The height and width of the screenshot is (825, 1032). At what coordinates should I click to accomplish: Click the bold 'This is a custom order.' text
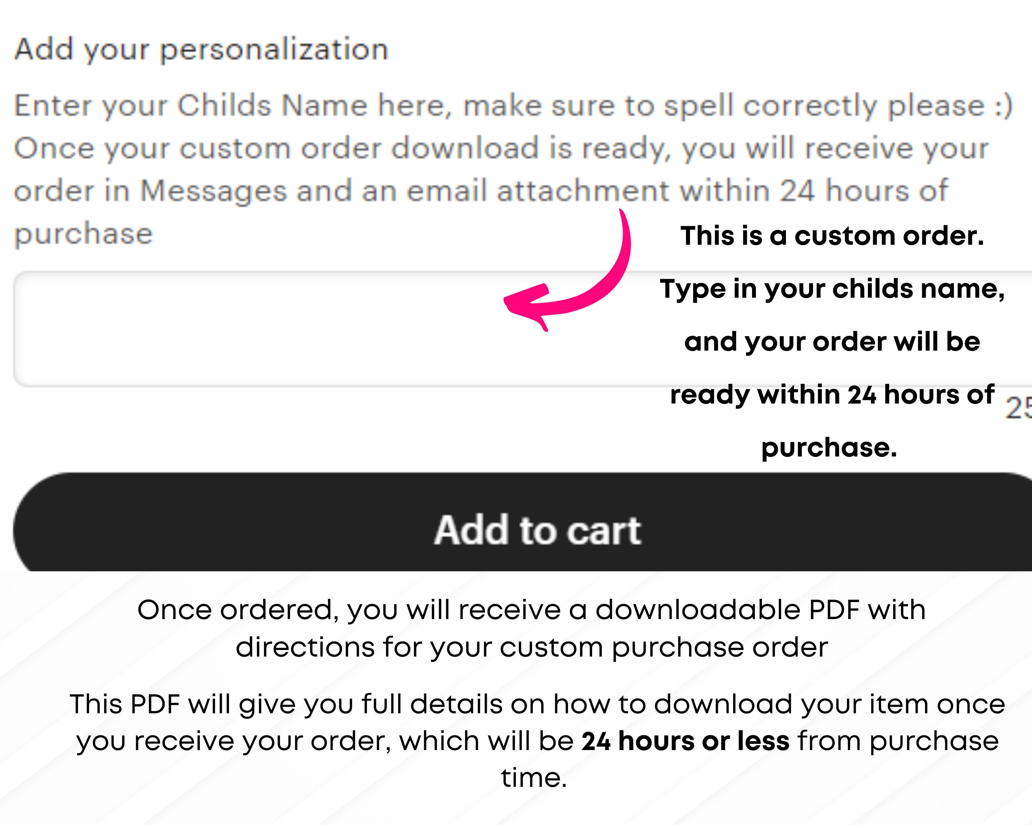[832, 236]
